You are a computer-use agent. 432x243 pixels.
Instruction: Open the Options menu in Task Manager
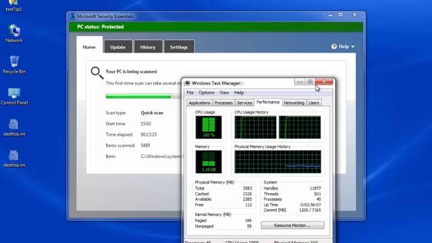tap(207, 92)
